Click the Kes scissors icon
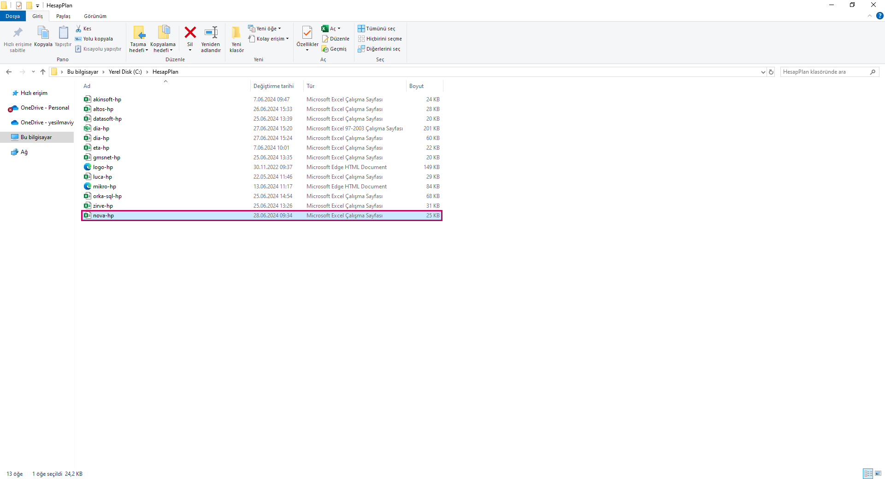885x479 pixels. 78,29
